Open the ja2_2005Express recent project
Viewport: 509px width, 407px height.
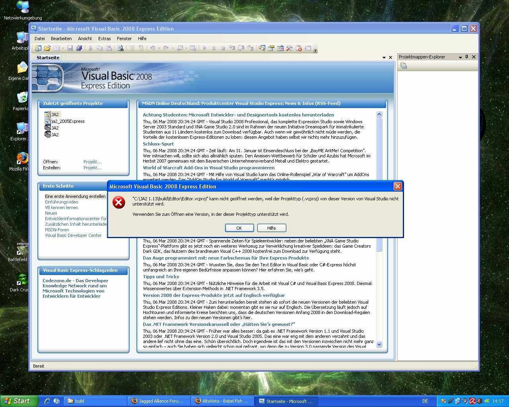pyautogui.click(x=68, y=121)
